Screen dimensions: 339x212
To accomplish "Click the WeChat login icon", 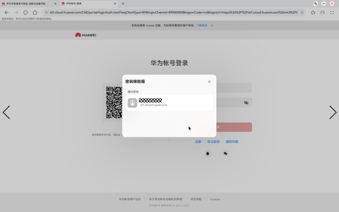I will (226, 154).
